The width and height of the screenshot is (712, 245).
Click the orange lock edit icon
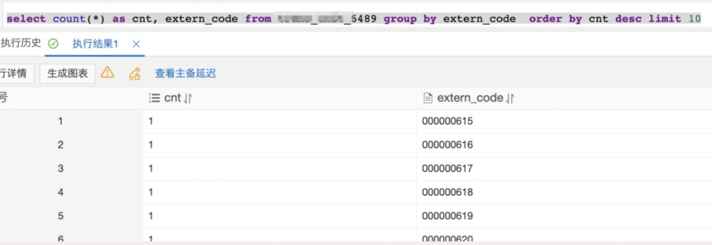pyautogui.click(x=134, y=74)
